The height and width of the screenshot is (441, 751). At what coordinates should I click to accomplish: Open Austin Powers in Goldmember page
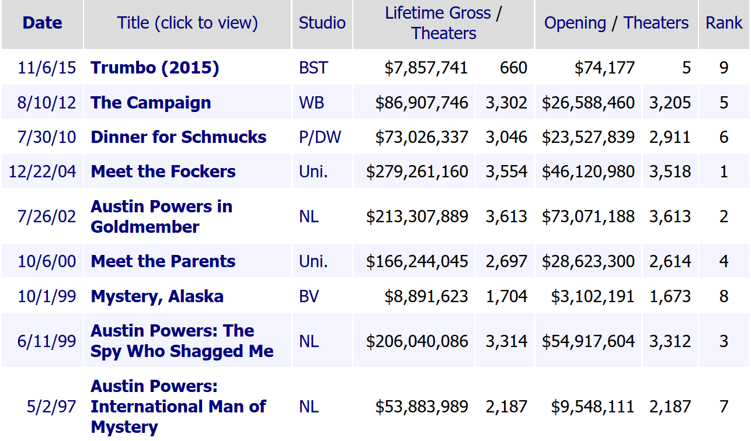click(161, 216)
